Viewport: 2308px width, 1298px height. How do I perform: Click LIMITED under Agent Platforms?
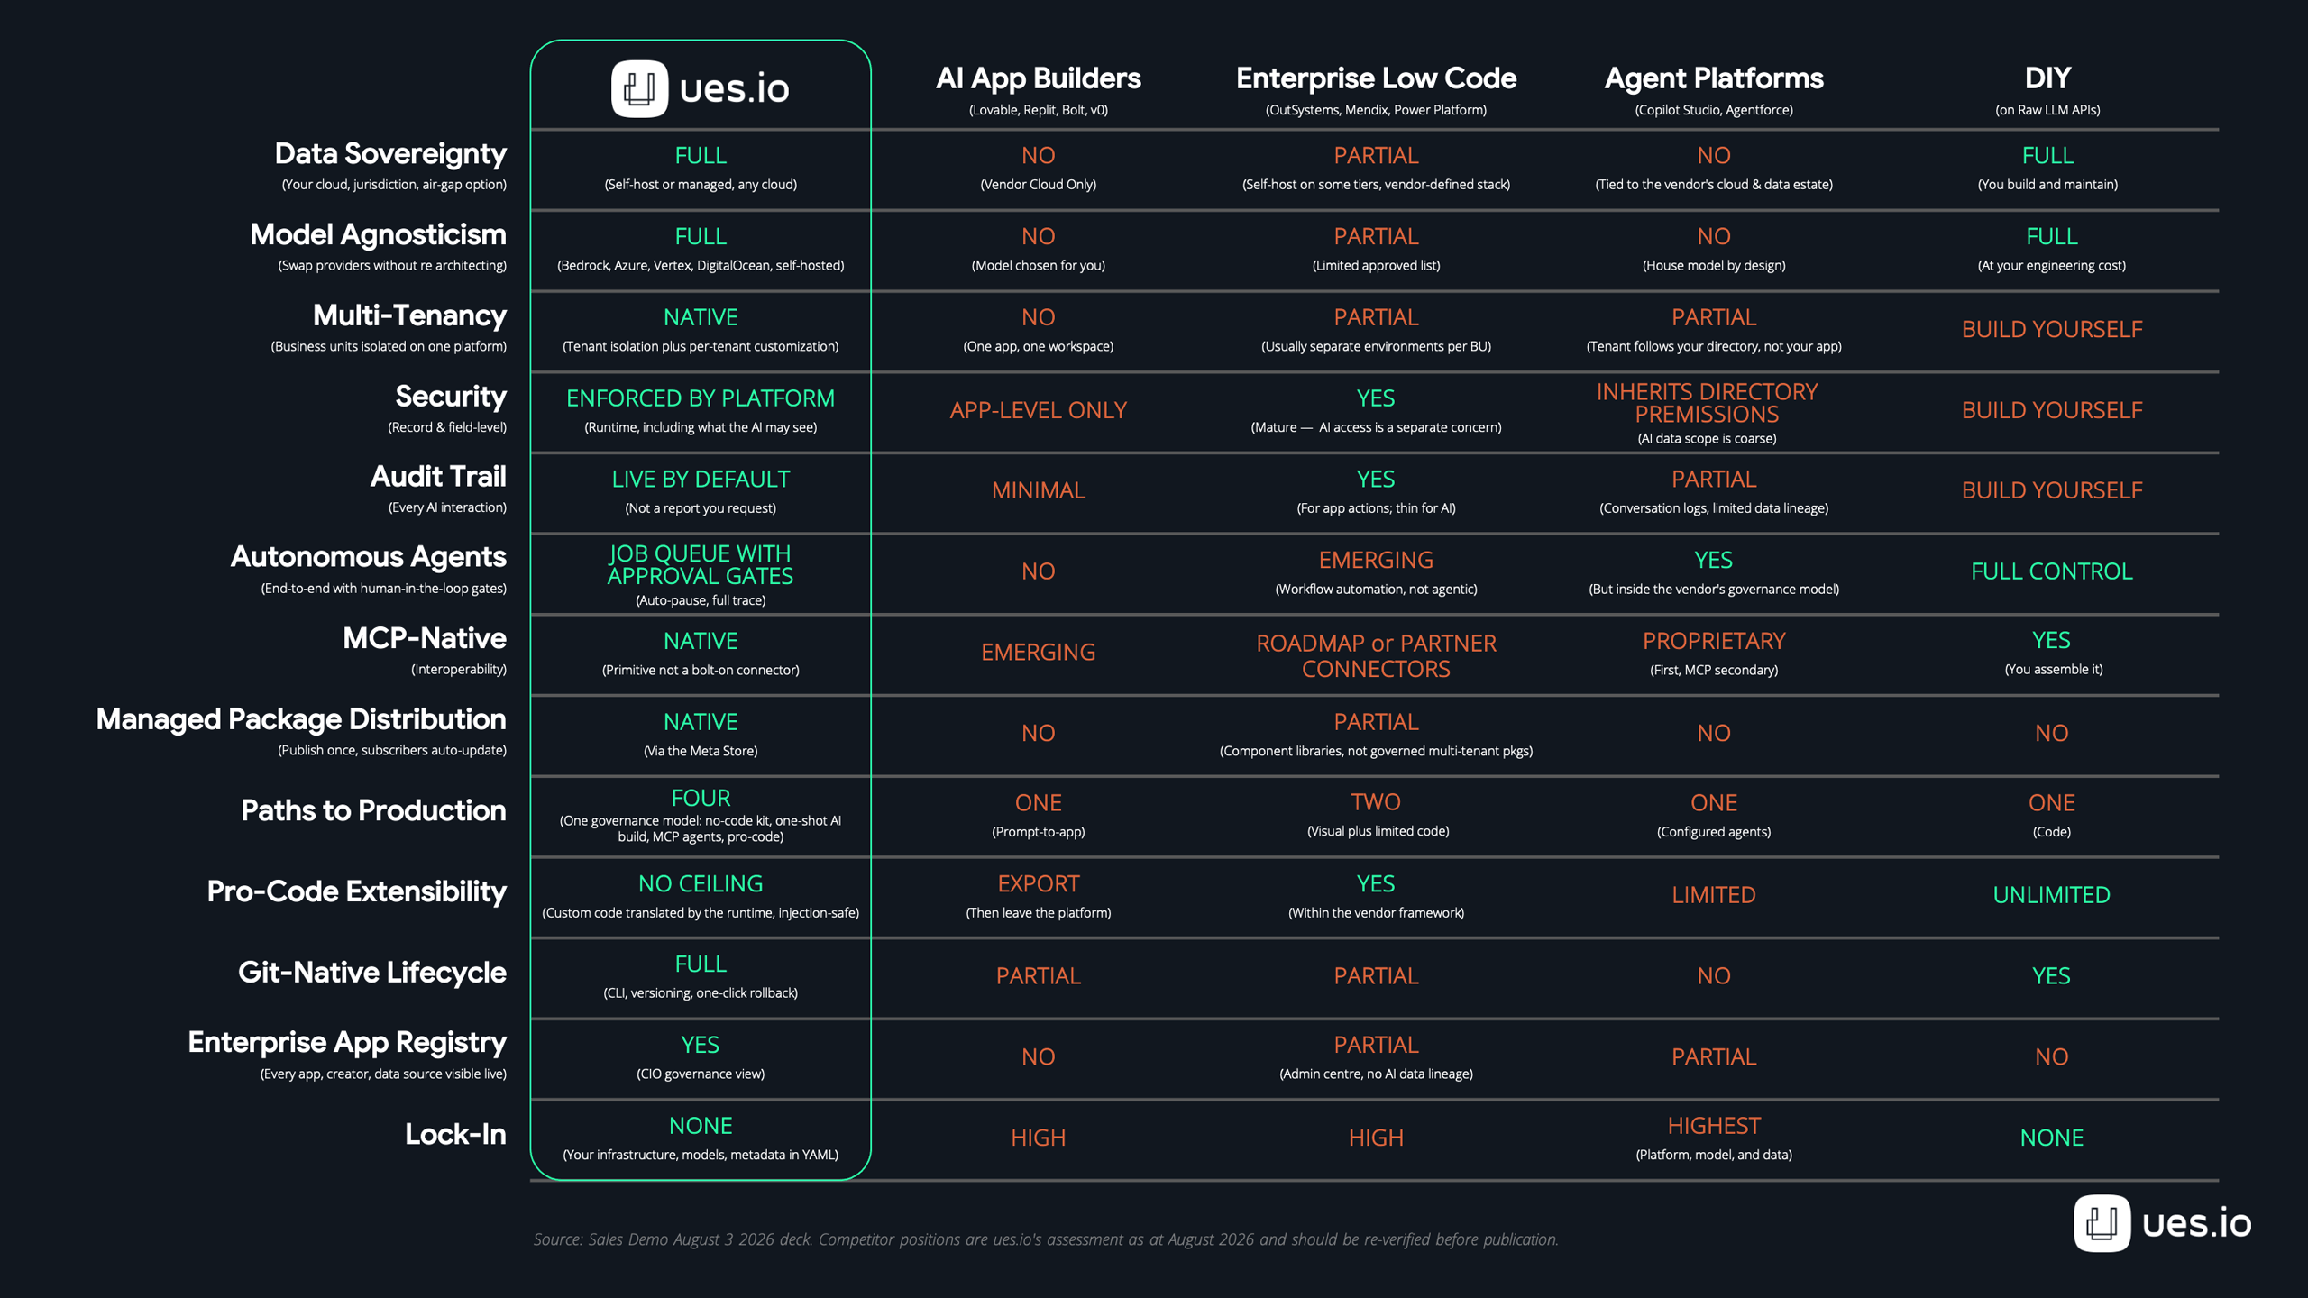(1714, 895)
